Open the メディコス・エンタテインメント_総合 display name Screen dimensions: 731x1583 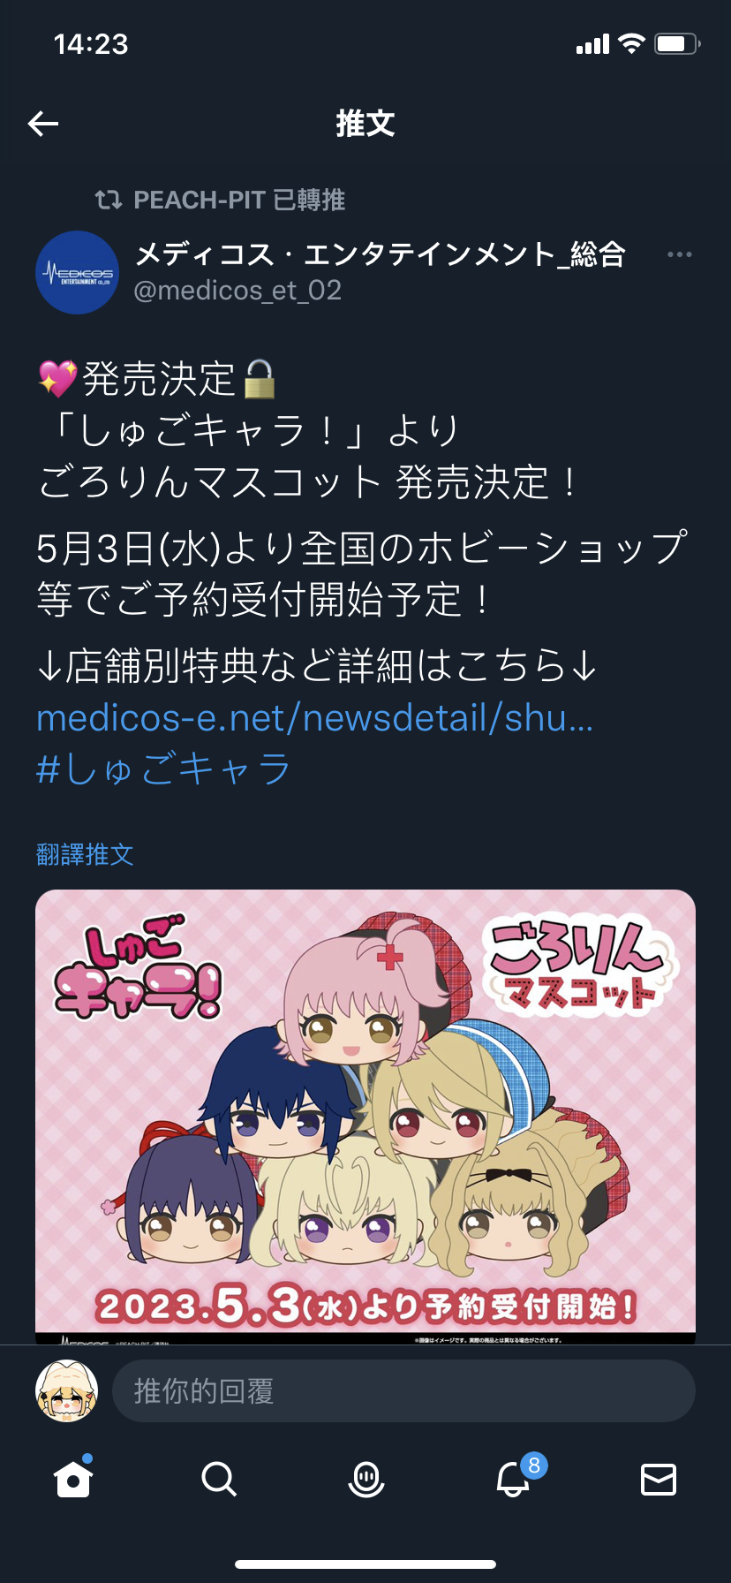tap(381, 254)
